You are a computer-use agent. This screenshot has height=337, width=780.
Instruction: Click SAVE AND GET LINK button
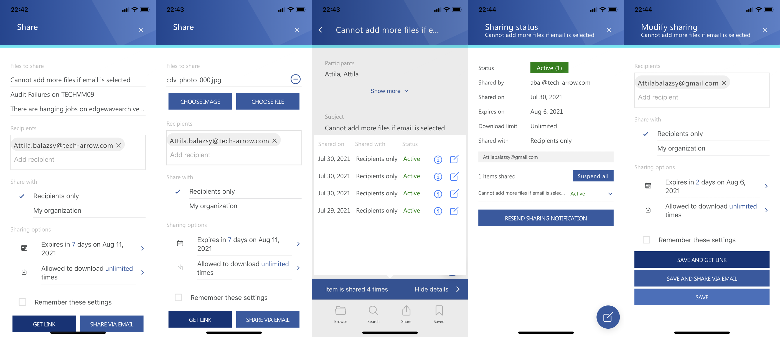click(702, 259)
